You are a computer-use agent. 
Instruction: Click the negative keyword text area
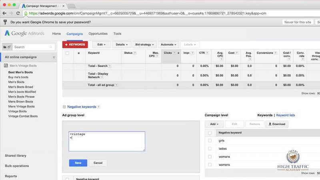click(x=107, y=142)
